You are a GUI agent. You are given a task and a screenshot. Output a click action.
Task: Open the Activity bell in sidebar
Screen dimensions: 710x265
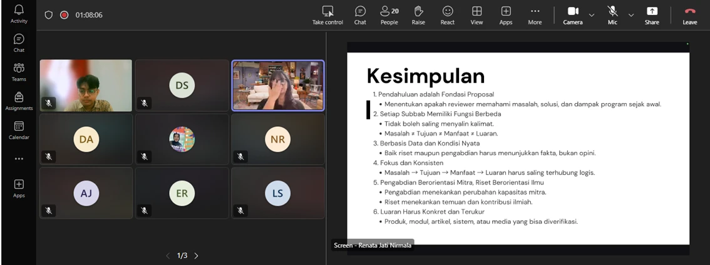(x=19, y=13)
